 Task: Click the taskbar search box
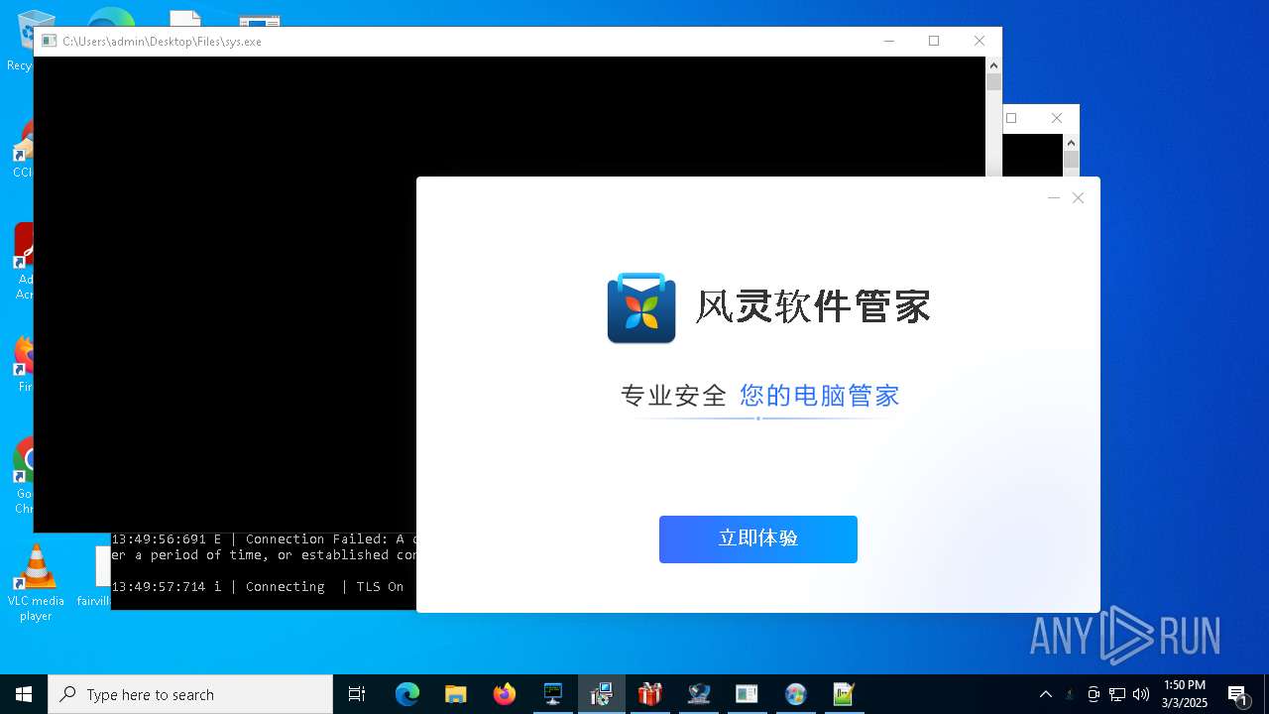click(190, 694)
